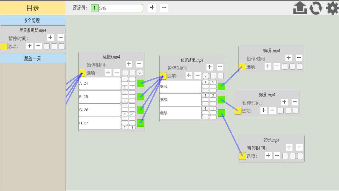The image size is (339, 191).
Task: Remove a preset value with the toolbar minus
Action: [x=164, y=8]
